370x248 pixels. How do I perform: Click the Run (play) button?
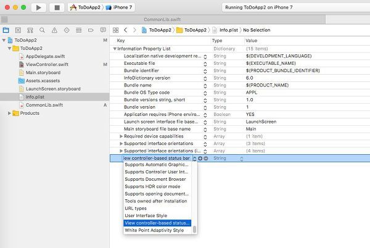(39, 7)
